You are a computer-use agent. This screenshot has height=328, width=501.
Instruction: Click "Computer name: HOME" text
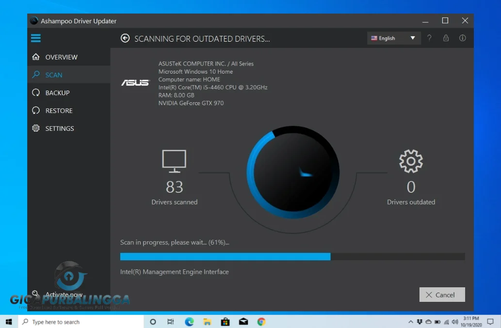pos(189,79)
